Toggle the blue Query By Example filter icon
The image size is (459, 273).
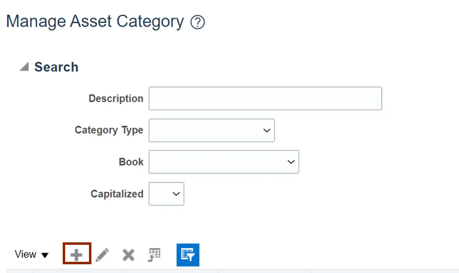click(188, 255)
